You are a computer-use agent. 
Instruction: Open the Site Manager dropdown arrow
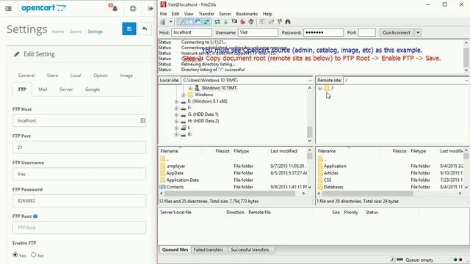click(170, 22)
